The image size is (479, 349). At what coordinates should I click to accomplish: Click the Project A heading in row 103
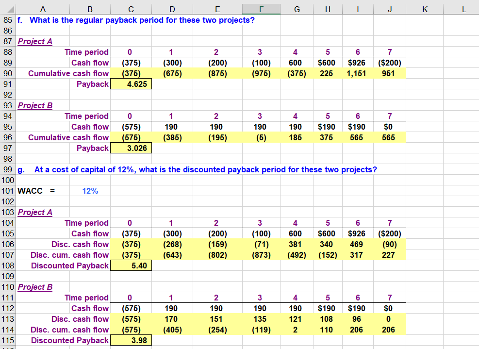(35, 213)
